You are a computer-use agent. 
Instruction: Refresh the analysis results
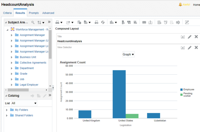point(103,22)
